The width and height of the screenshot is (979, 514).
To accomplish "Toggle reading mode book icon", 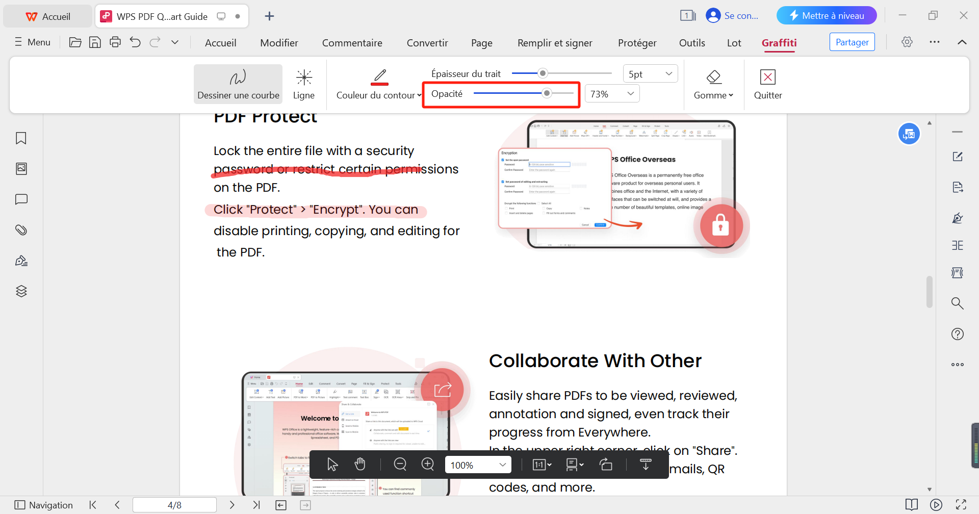I will 912,505.
